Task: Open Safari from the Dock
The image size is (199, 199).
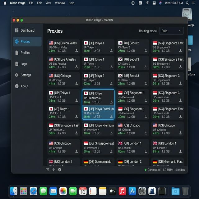Action: [x=33, y=191]
